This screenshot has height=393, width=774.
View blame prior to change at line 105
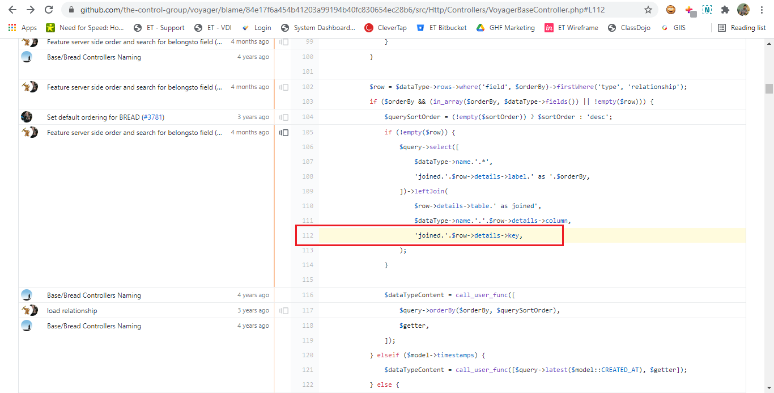[x=284, y=133]
